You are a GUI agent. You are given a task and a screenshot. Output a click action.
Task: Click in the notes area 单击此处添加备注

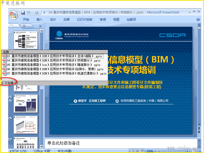click(x=121, y=143)
